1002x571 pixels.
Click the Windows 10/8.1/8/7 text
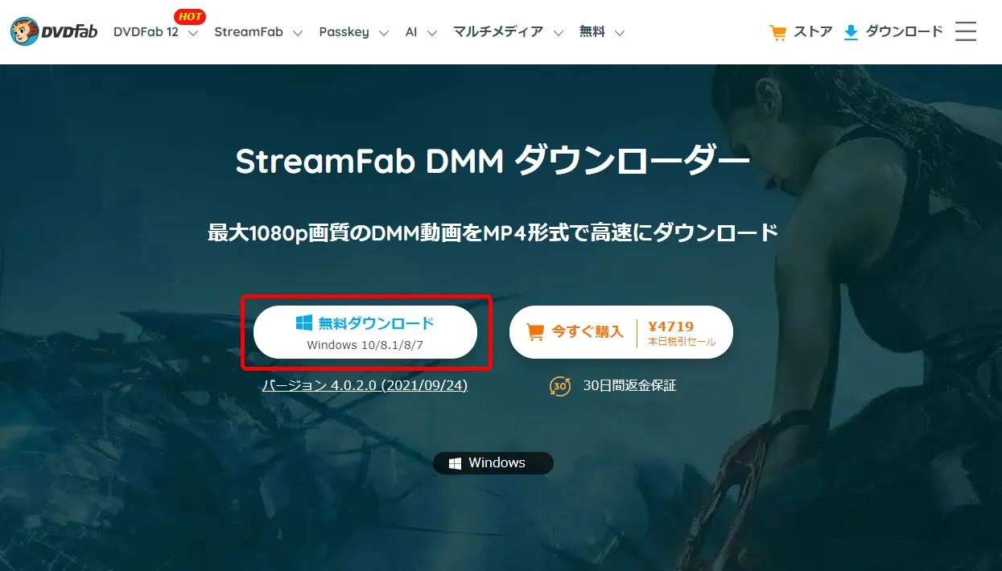tap(365, 345)
